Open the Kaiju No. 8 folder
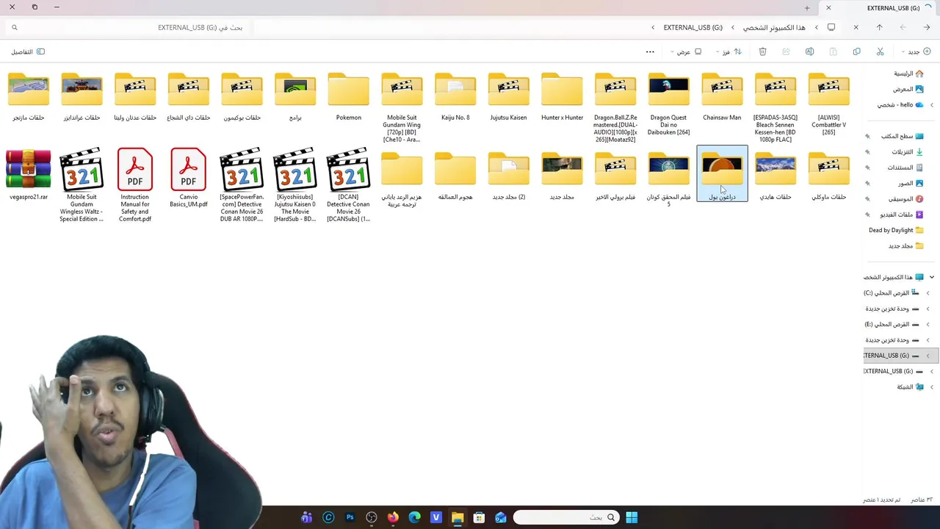Screen dimensions: 940x529 pyautogui.click(x=455, y=97)
